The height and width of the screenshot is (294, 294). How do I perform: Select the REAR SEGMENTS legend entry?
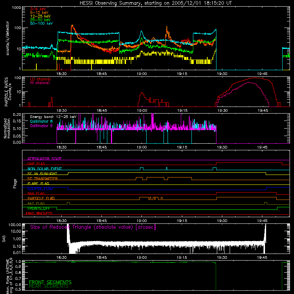49,286
